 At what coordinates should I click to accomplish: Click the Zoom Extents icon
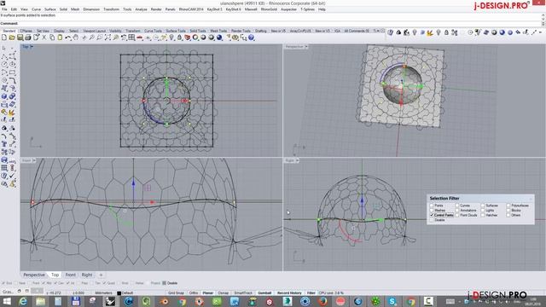(107, 38)
